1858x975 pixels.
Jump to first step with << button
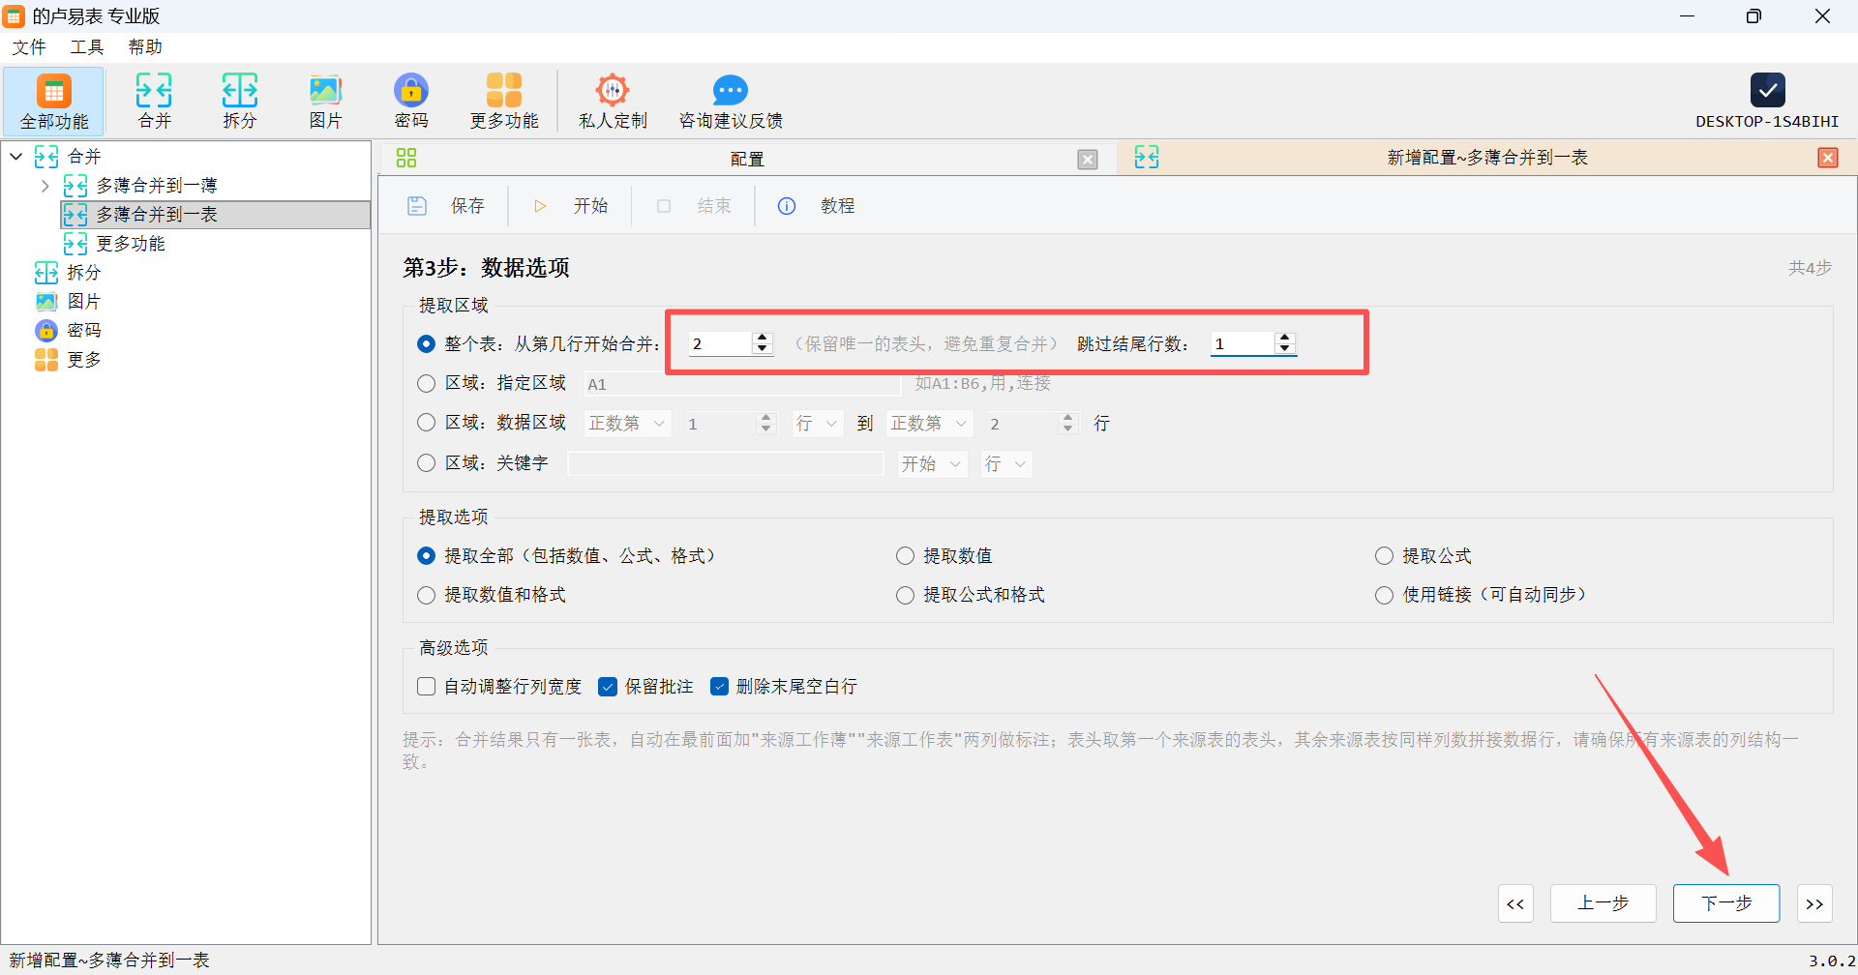pos(1515,903)
